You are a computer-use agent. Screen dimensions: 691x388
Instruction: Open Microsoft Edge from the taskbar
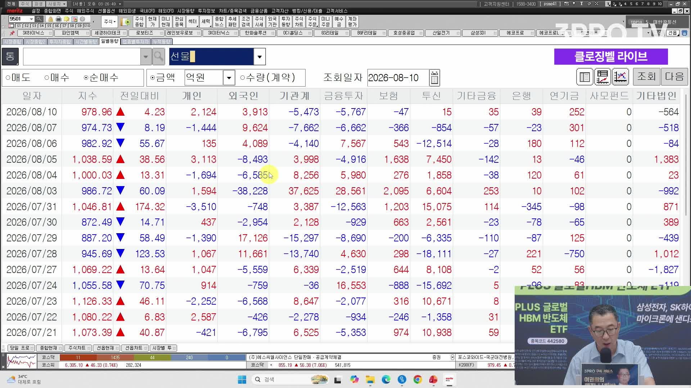point(386,379)
